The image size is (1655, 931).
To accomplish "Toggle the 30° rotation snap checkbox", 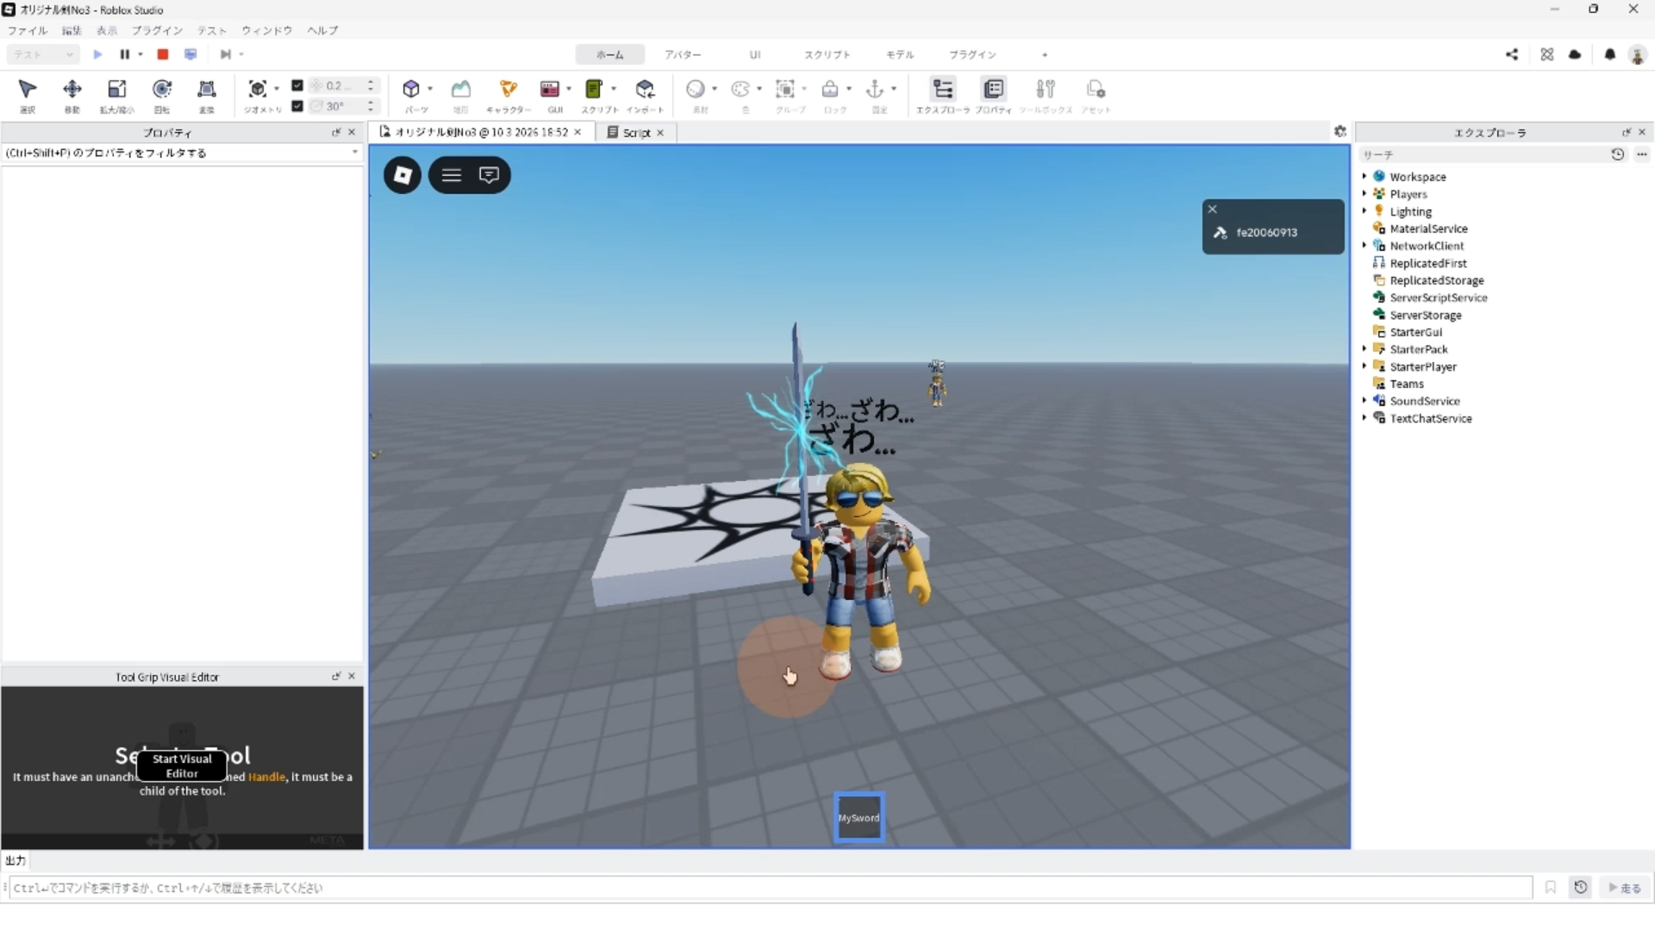I will click(297, 106).
